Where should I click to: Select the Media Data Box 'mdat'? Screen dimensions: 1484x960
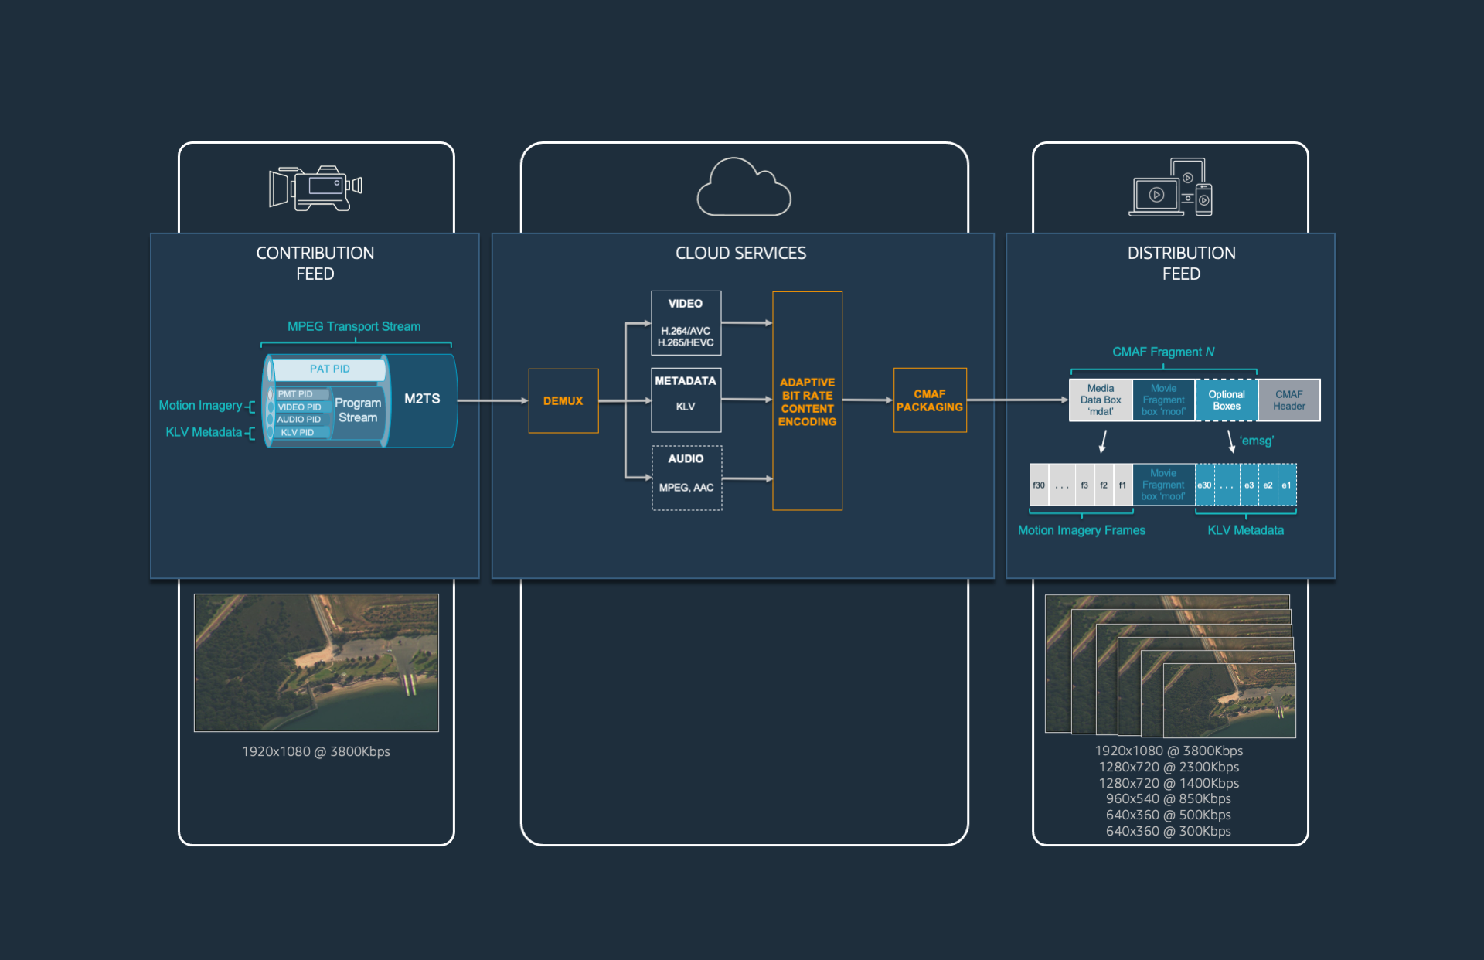1101,400
